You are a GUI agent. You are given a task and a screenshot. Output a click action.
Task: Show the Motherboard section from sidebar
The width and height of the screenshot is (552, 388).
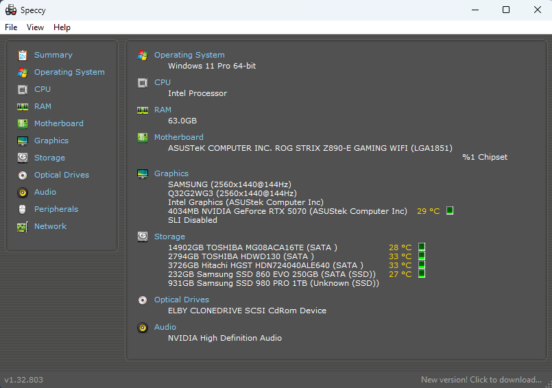(59, 123)
